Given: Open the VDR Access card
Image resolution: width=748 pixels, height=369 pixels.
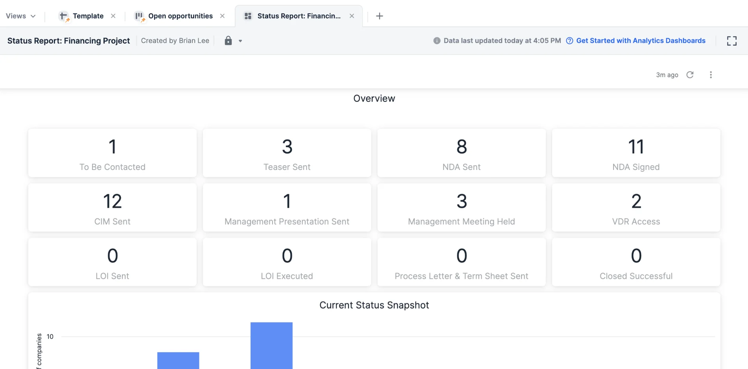Looking at the screenshot, I should point(636,208).
